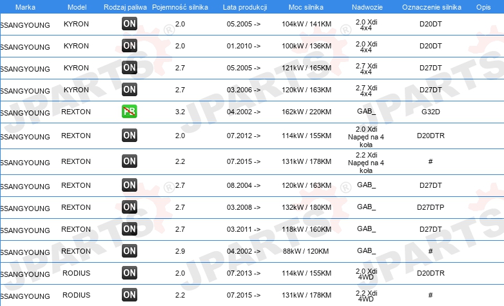Click the Opis column header
Viewport: 504px width, 306px height.
click(483, 7)
